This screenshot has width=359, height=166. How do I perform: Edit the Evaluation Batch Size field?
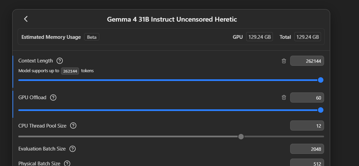307,149
